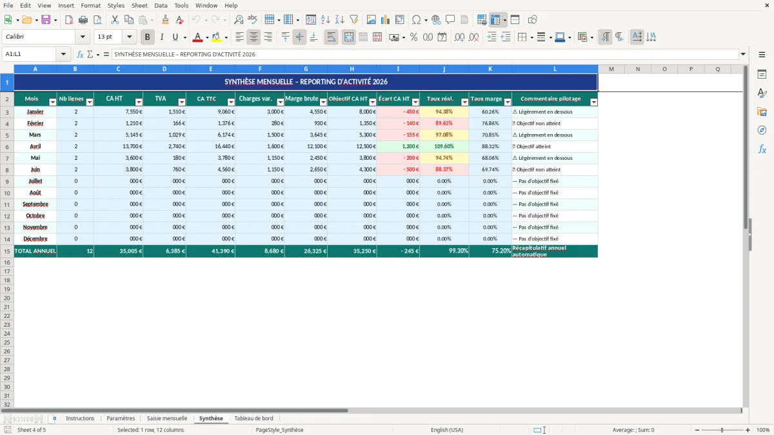Open the CA HT column filter dropdown

139,102
